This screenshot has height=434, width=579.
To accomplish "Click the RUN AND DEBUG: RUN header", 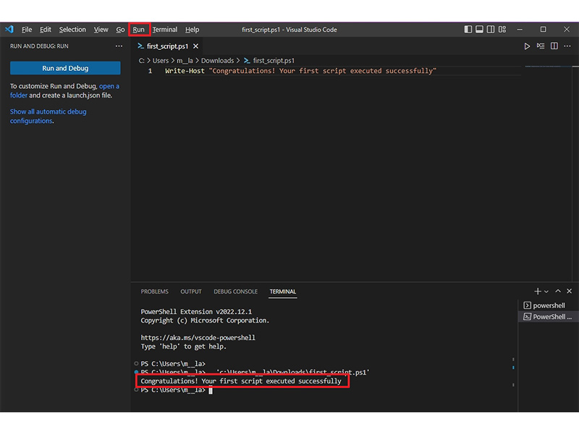I will pos(39,46).
